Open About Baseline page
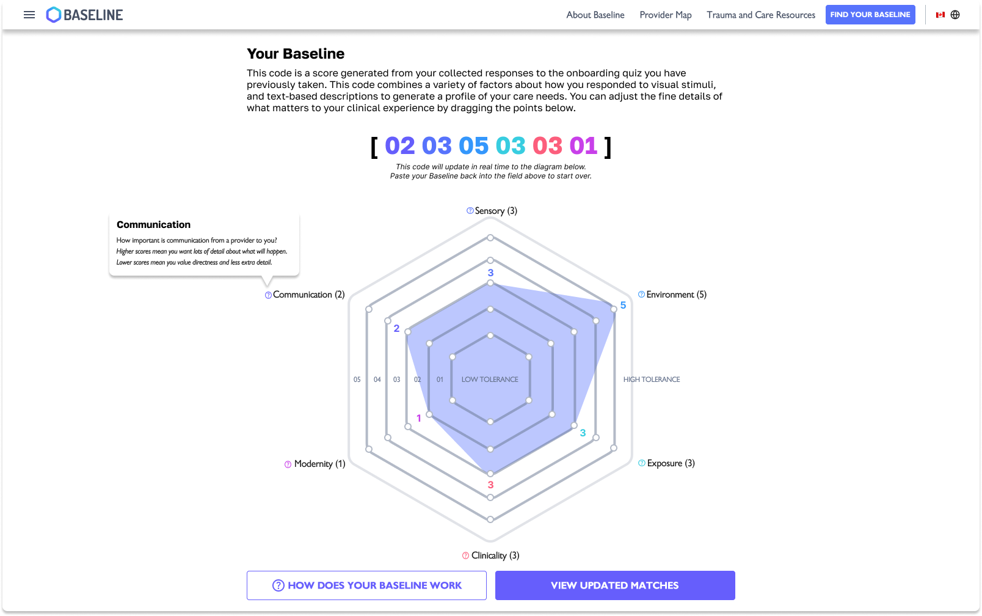This screenshot has width=982, height=616. point(595,15)
